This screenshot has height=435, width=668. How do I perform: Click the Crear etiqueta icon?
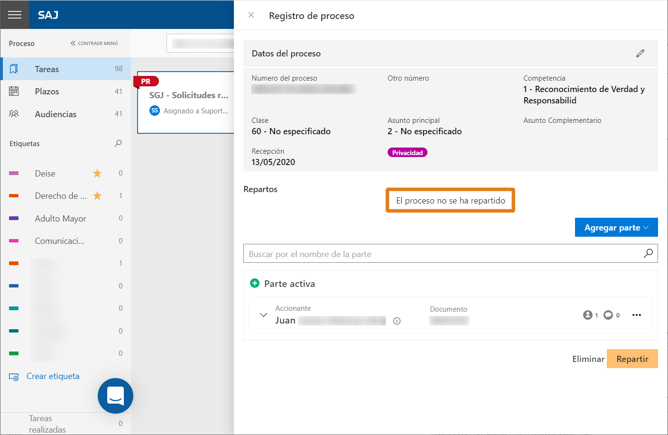(14, 377)
